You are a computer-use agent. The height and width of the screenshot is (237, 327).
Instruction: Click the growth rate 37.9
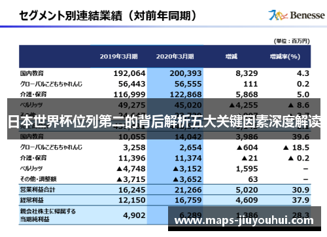click(301, 200)
